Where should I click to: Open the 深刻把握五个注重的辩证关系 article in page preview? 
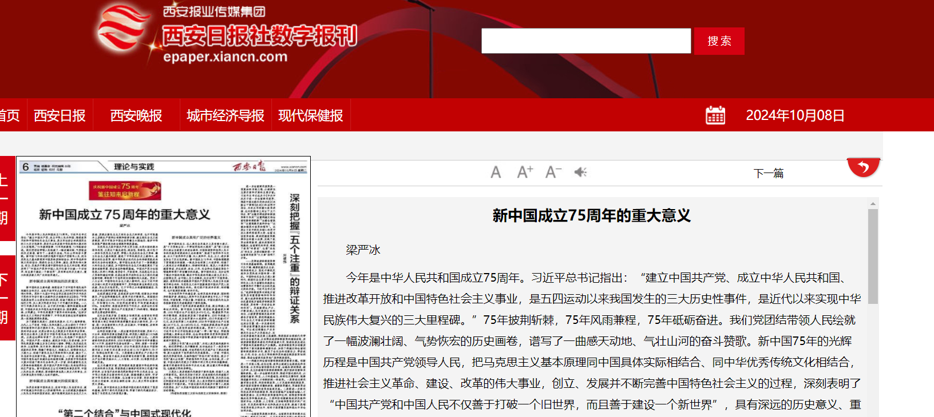(294, 258)
